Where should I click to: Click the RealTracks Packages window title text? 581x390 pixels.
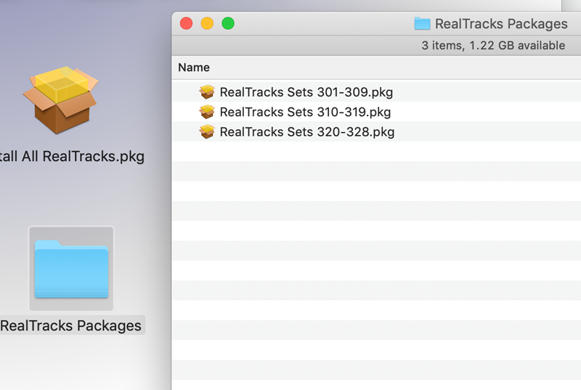tap(501, 24)
